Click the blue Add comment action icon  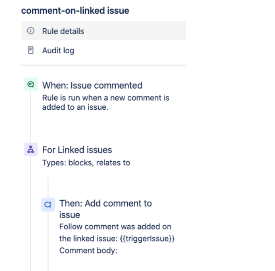pos(48,204)
